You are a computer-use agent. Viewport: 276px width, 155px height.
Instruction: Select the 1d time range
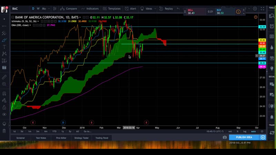pos(14,132)
